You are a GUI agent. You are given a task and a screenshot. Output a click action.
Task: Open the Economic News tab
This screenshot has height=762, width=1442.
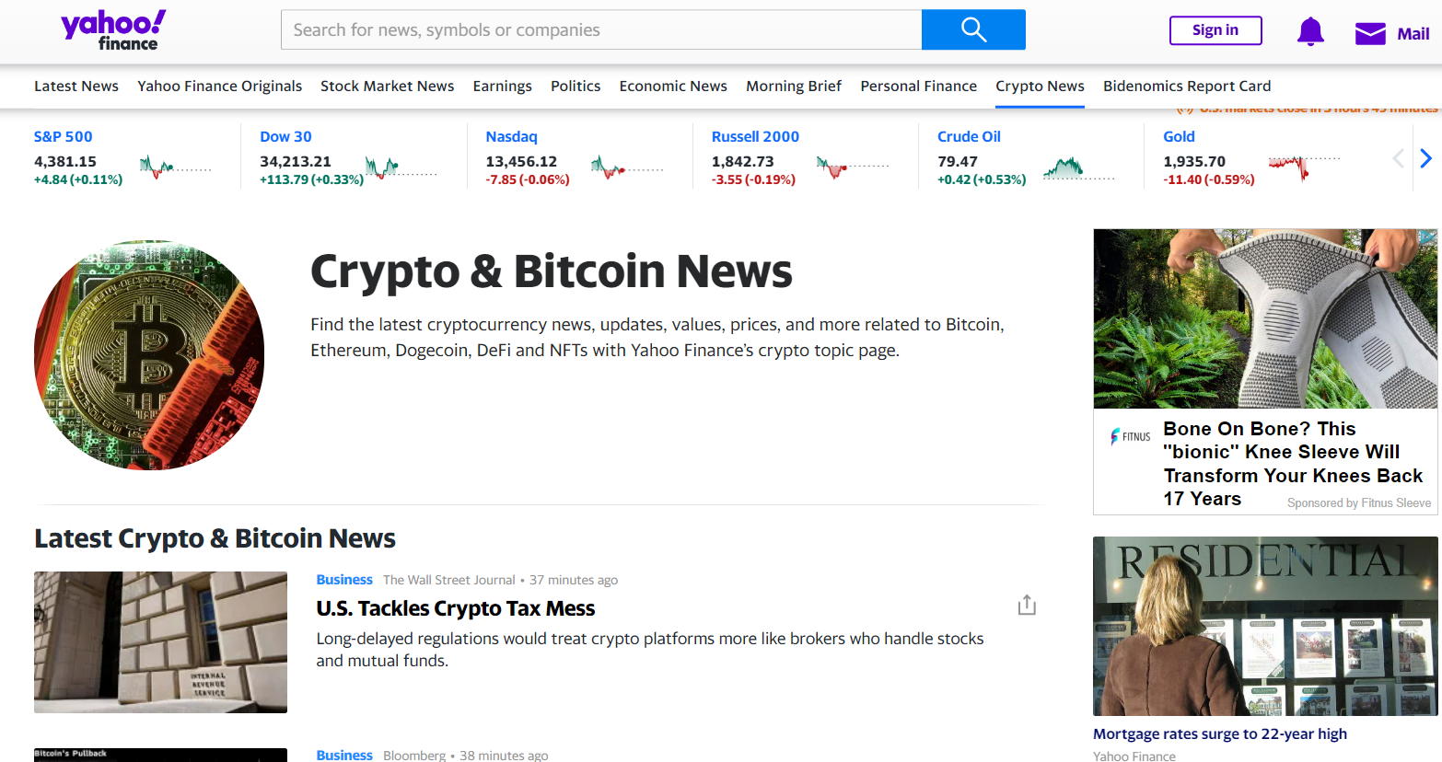coord(673,86)
